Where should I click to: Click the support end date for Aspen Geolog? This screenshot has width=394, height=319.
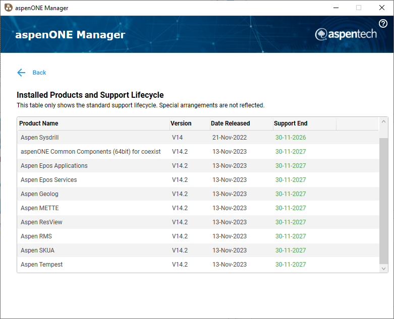291,194
